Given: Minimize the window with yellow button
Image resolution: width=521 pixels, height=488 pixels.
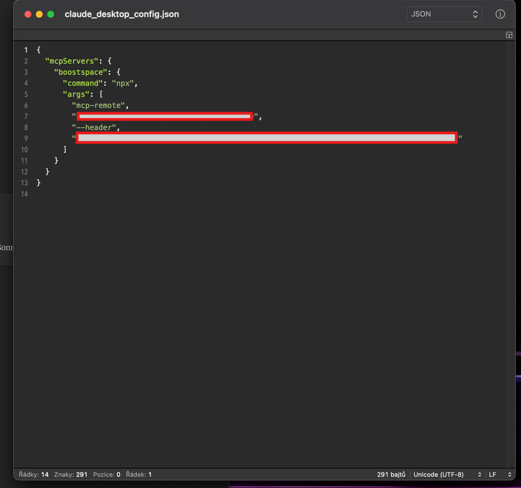Looking at the screenshot, I should click(x=39, y=14).
